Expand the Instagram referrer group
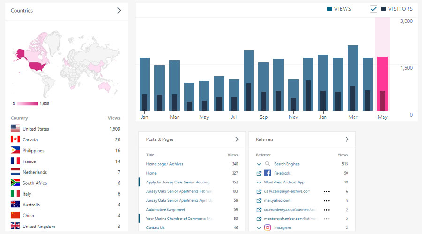This screenshot has width=422, height=234. (x=259, y=228)
